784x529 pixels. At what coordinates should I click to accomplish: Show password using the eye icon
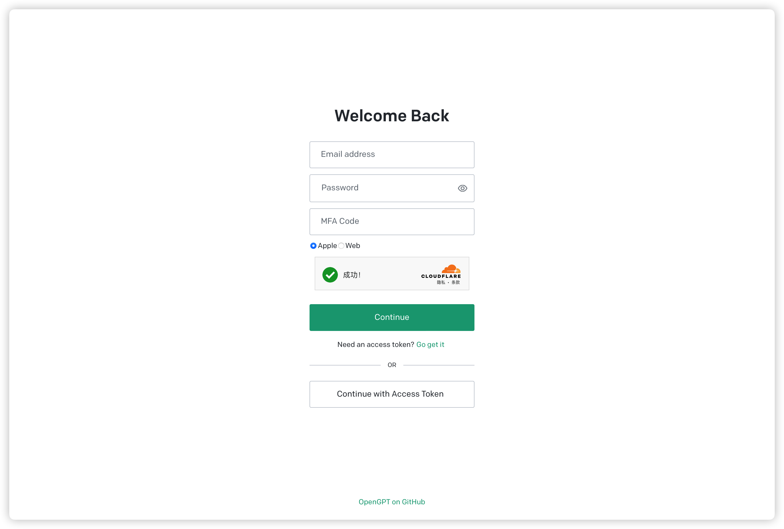coord(462,188)
